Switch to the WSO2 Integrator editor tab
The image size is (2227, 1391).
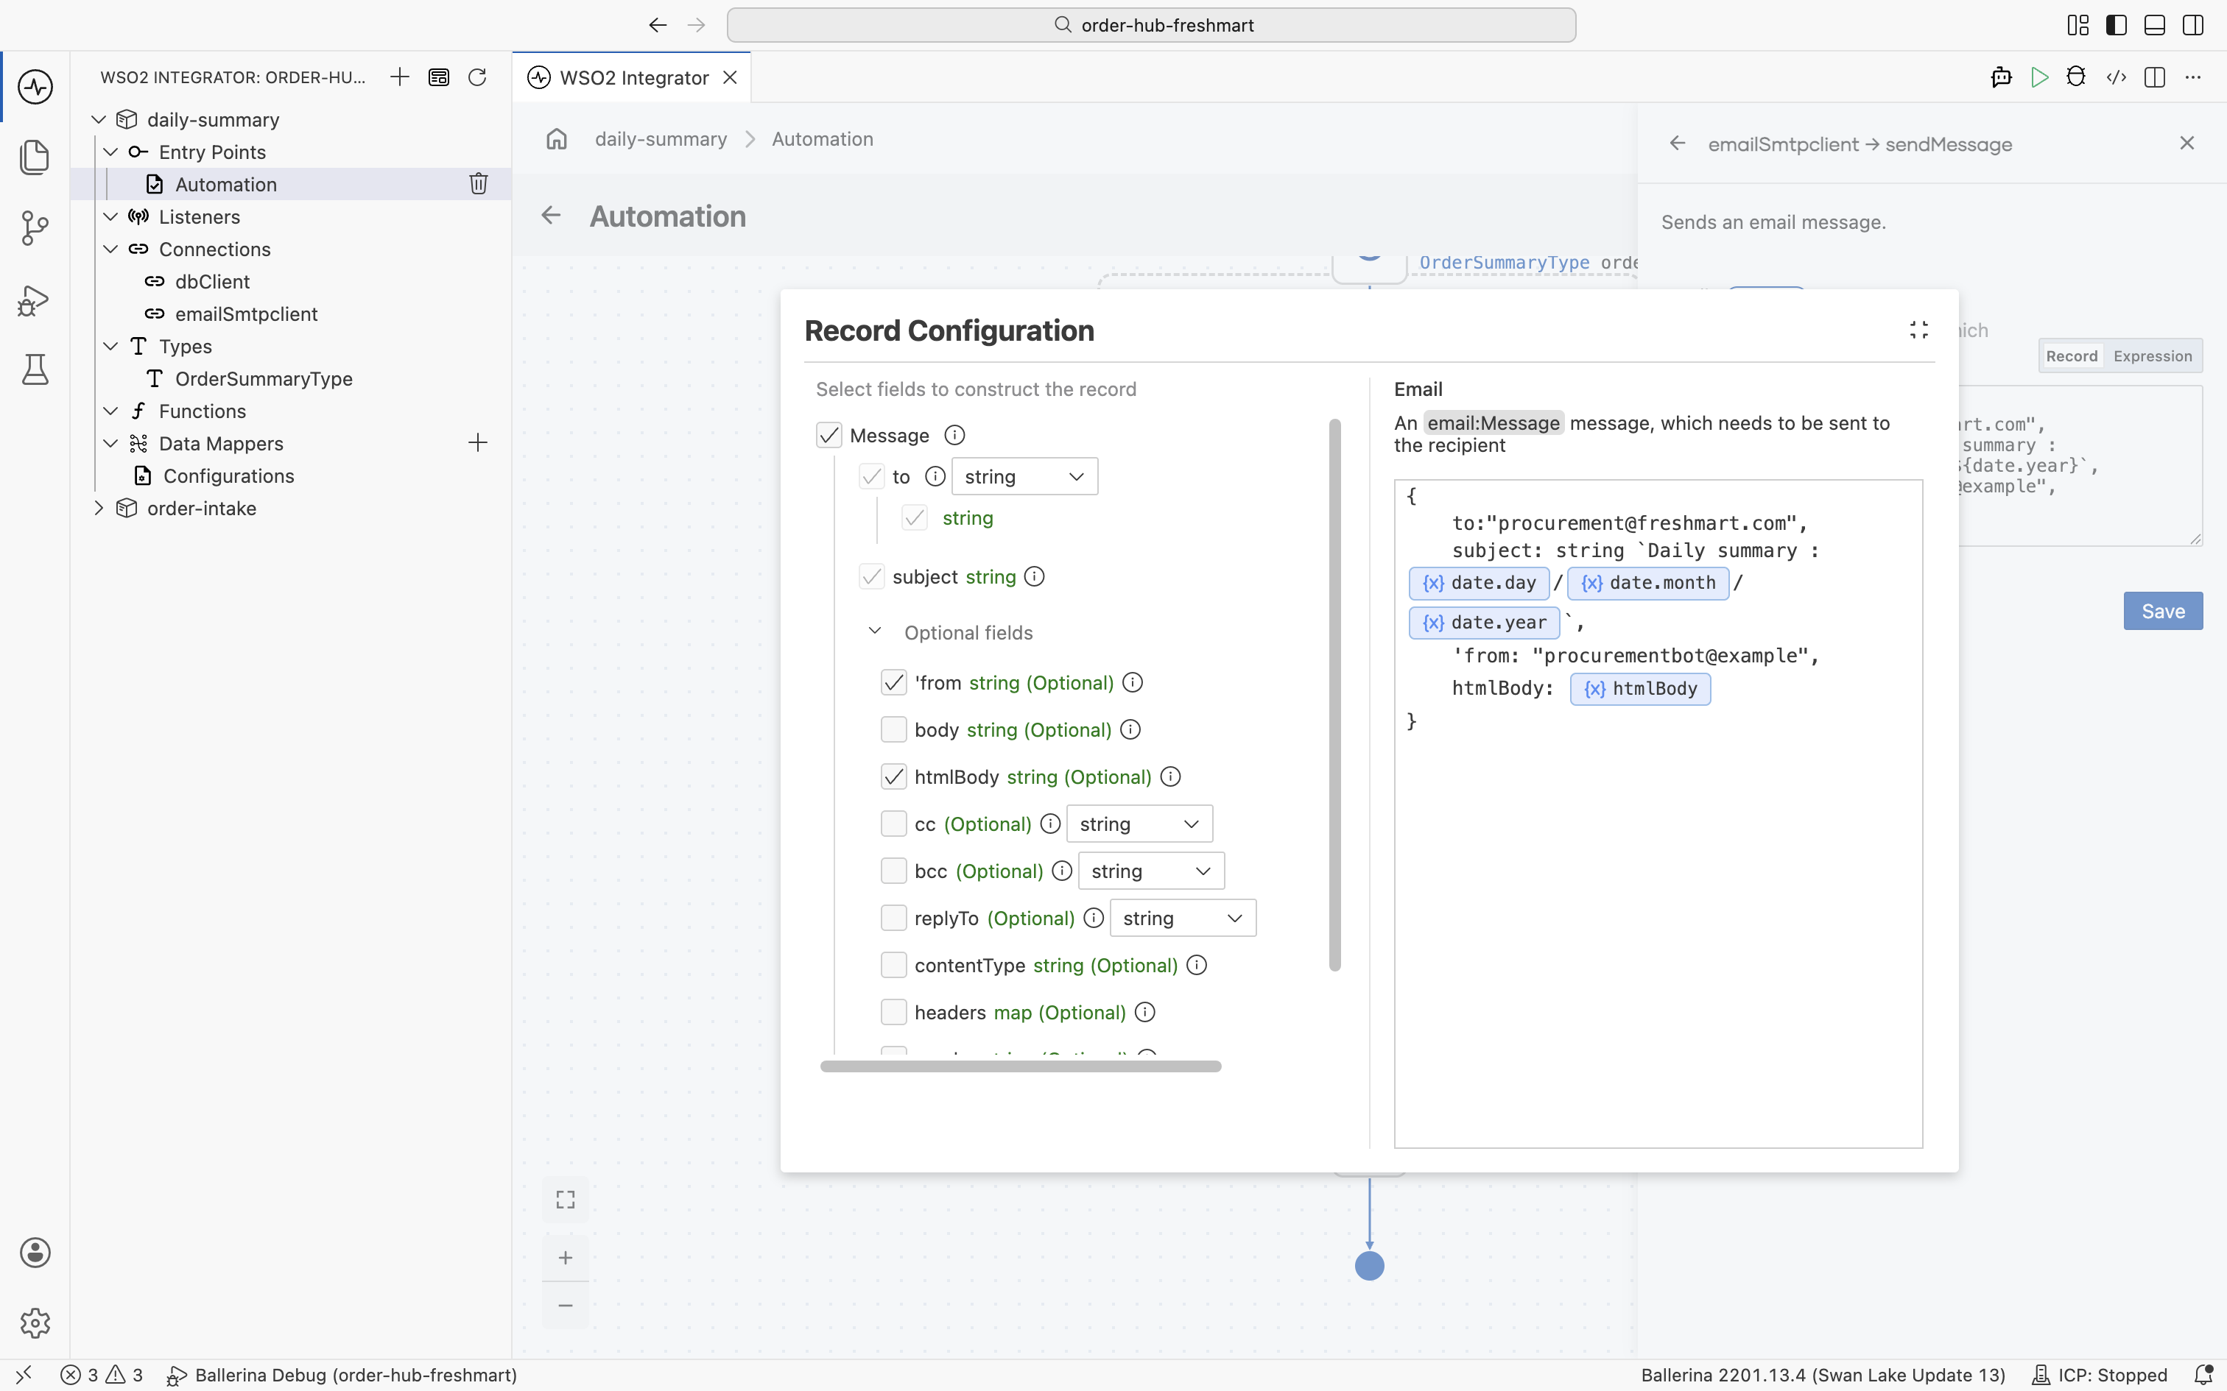632,77
